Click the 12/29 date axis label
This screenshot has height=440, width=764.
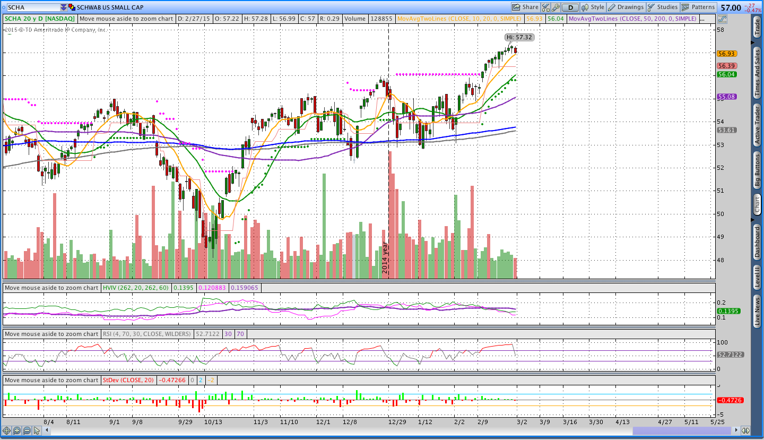[397, 422]
